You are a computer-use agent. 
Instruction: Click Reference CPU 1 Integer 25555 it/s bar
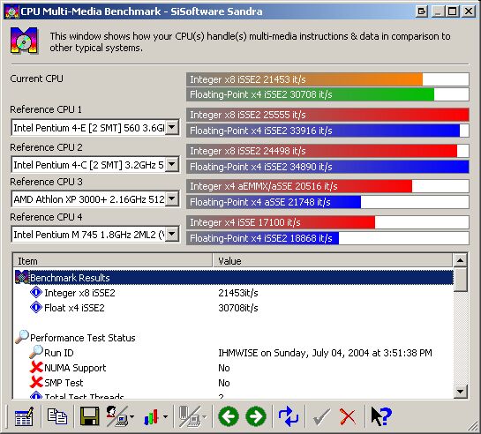[327, 115]
